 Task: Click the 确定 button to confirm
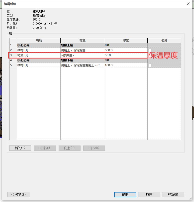[x=125, y=194]
